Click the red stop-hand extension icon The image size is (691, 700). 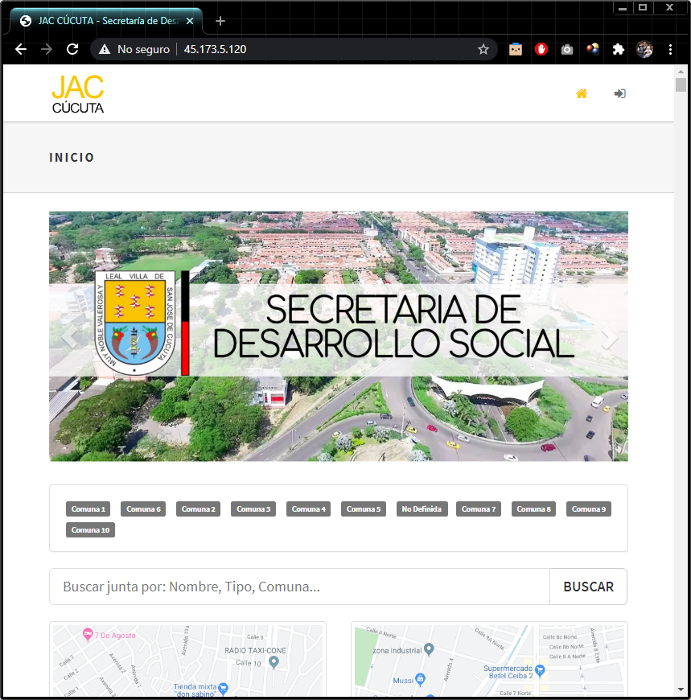coord(541,49)
